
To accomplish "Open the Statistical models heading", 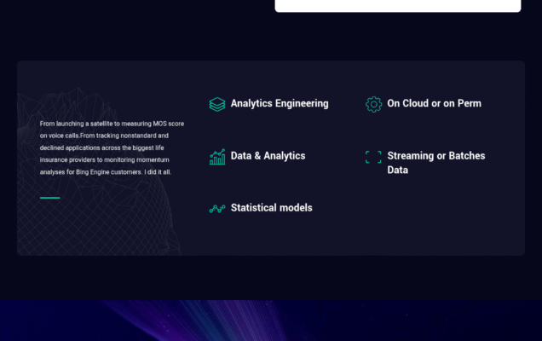I will click(x=271, y=208).
